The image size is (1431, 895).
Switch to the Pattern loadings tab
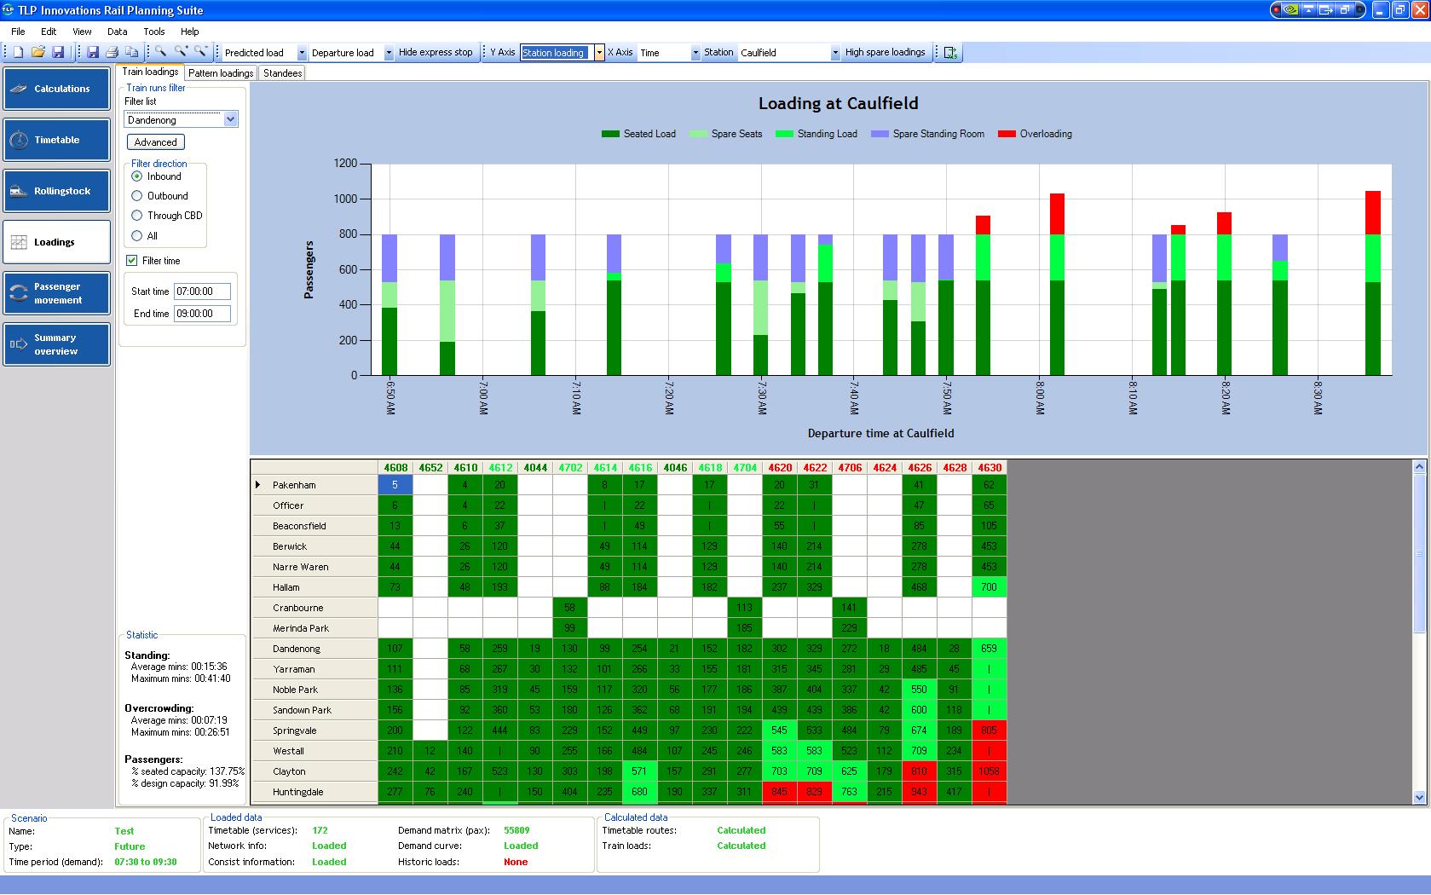click(x=221, y=73)
